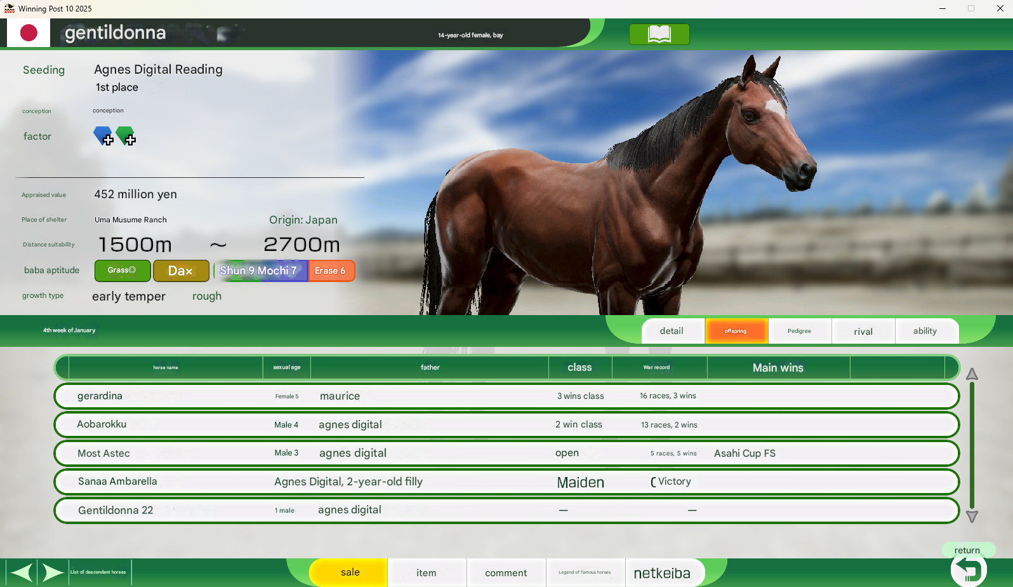Select the blue factor gem icon
1013x587 pixels.
coord(103,136)
